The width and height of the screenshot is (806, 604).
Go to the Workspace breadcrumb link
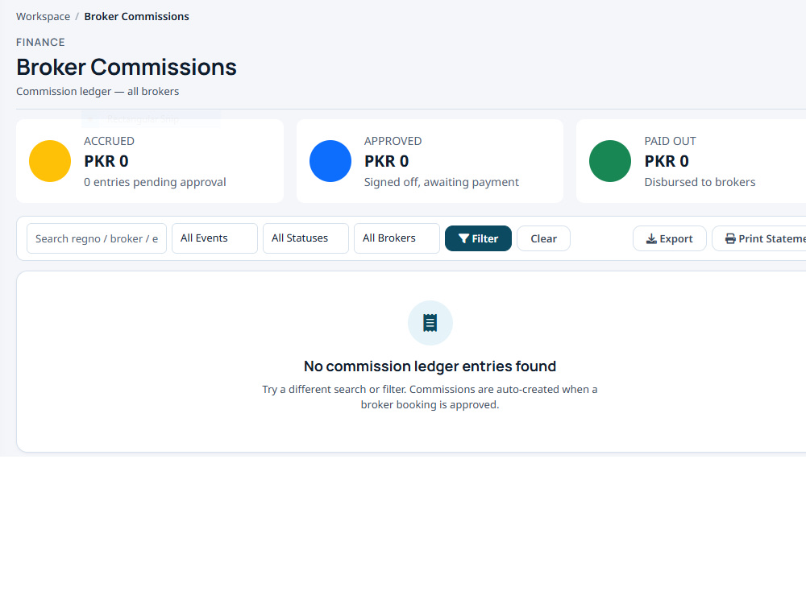[44, 16]
